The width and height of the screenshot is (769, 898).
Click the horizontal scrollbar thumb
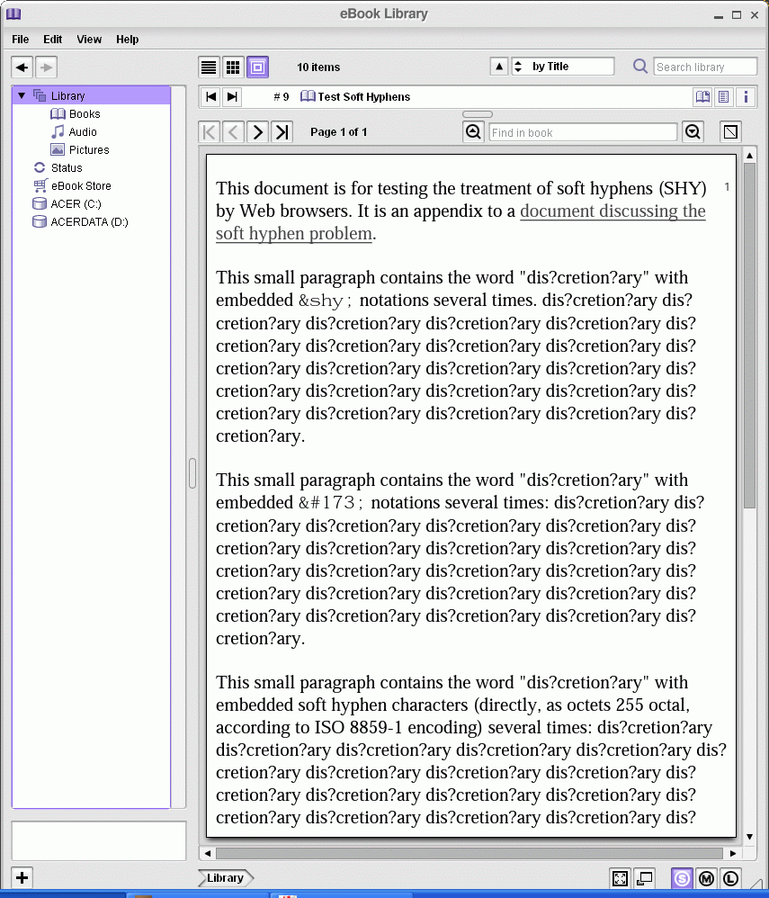(469, 853)
